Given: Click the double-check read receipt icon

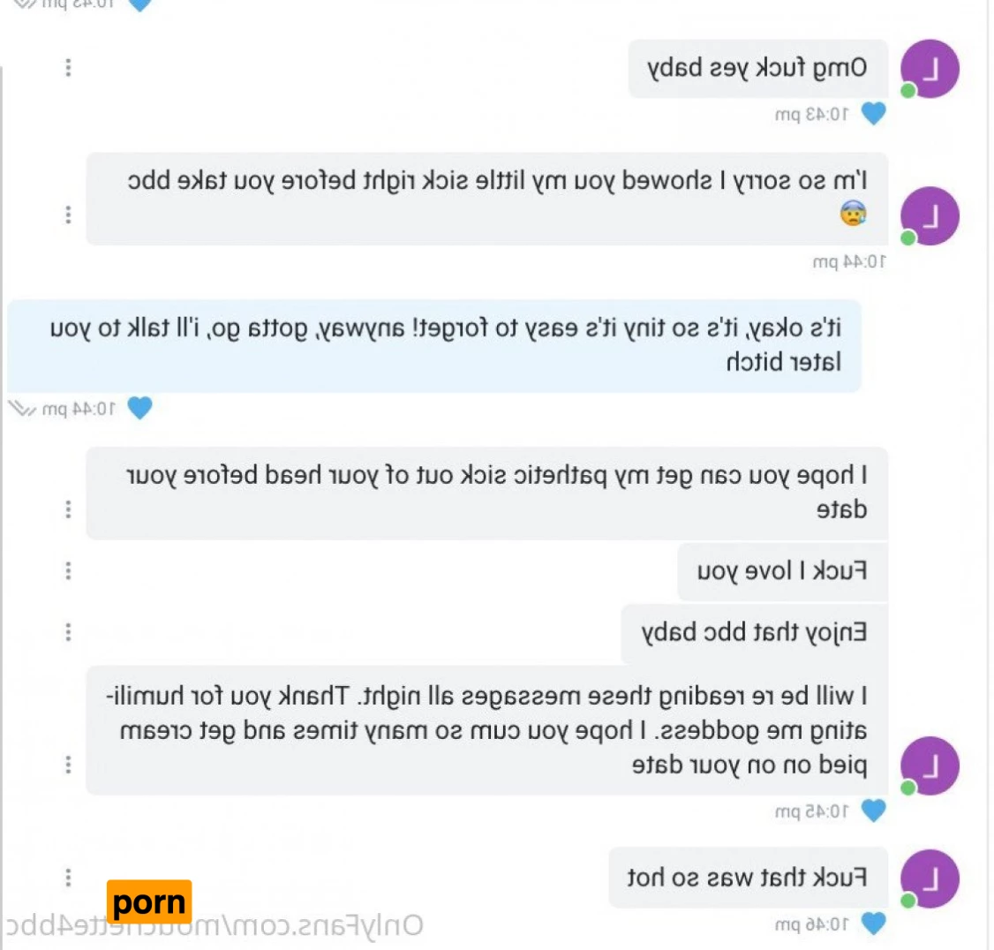Looking at the screenshot, I should pyautogui.click(x=21, y=409).
